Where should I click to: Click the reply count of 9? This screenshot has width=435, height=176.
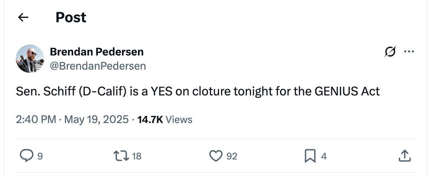40,156
